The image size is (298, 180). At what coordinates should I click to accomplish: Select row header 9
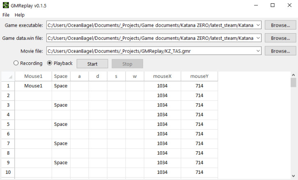[8, 163]
